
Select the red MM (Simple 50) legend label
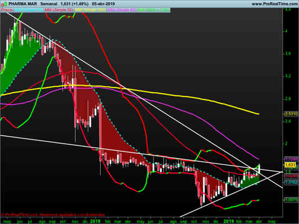pyautogui.click(x=59, y=10)
